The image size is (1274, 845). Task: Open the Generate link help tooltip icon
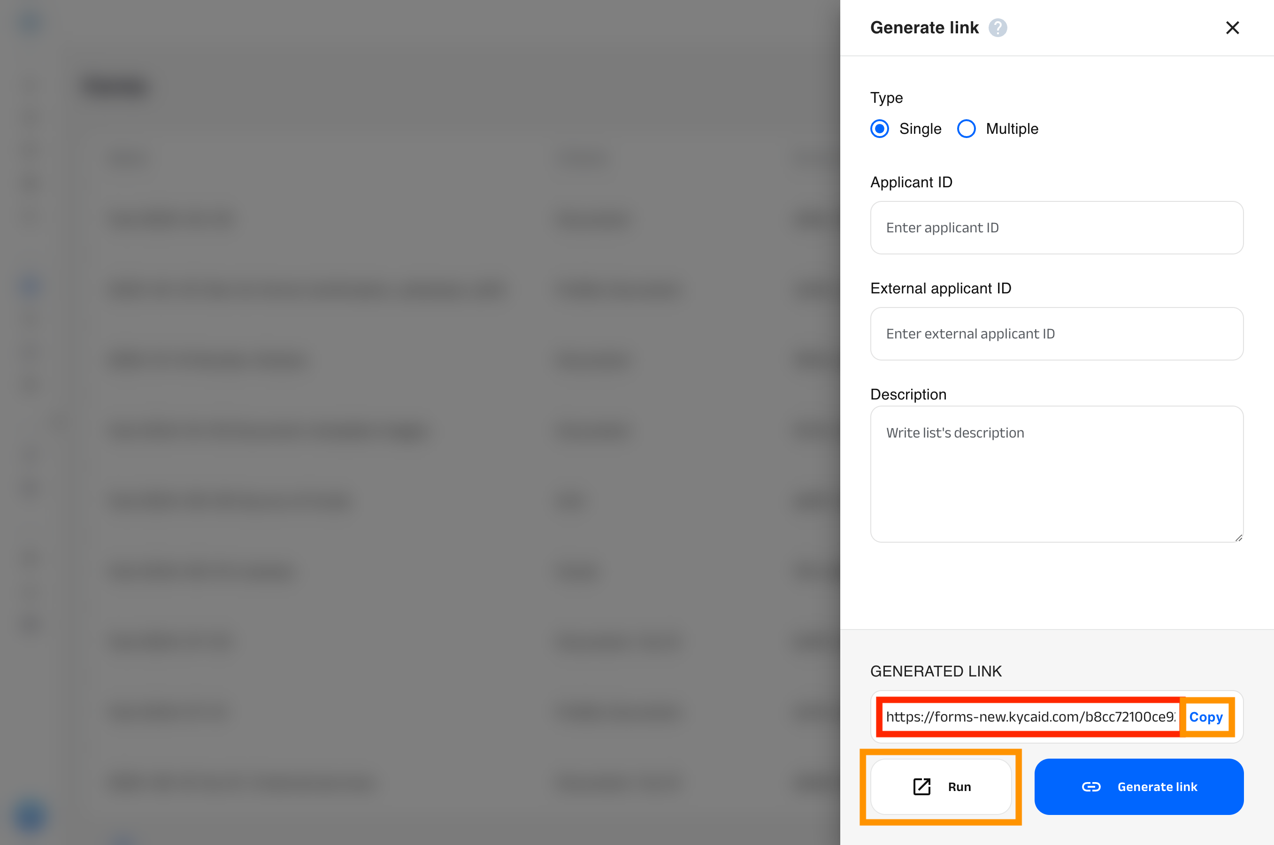(998, 28)
